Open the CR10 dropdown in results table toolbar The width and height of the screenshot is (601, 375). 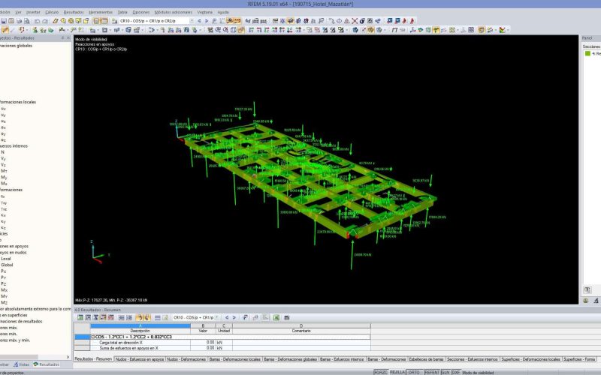(217, 317)
